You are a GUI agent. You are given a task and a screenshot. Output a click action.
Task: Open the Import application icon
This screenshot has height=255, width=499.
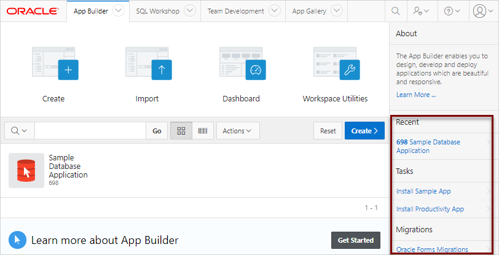click(148, 63)
